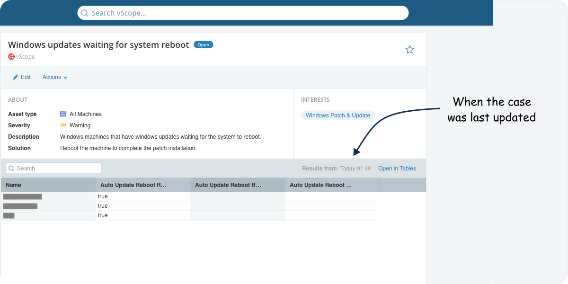Viewport: 568px width, 284px height.
Task: Click the All Machines grid icon
Action: (x=63, y=114)
